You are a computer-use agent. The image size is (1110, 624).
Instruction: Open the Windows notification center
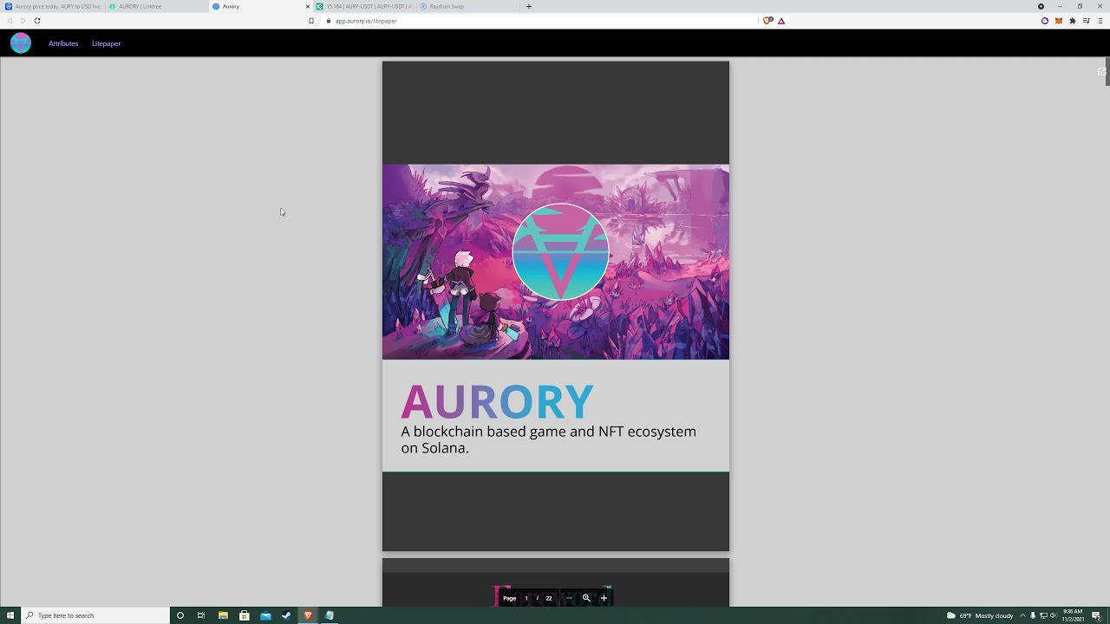tap(1096, 615)
